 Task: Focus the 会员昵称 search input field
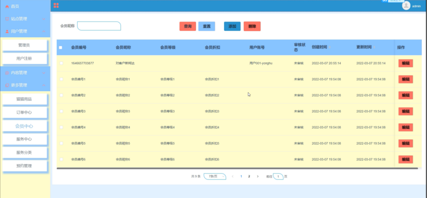99,26
